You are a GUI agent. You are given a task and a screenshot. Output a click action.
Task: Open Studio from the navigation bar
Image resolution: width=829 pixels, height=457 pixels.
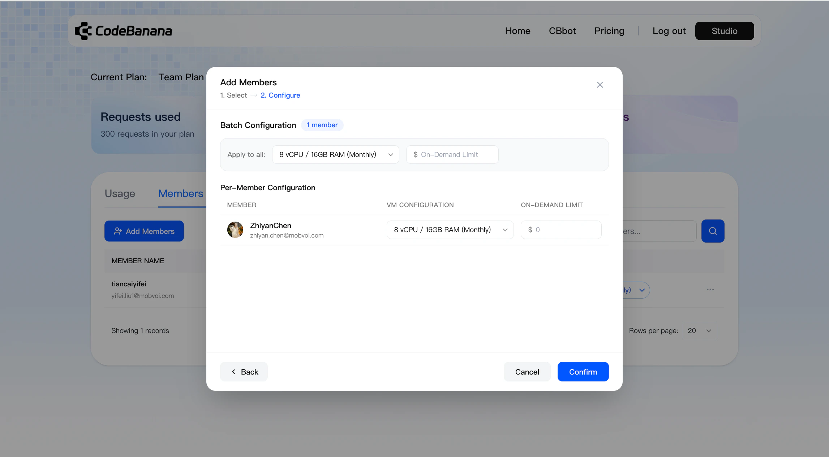click(724, 31)
